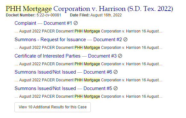Click the unavailable icon beside Document #5
Image resolution: width=186 pixels, height=118 pixels.
click(x=115, y=88)
